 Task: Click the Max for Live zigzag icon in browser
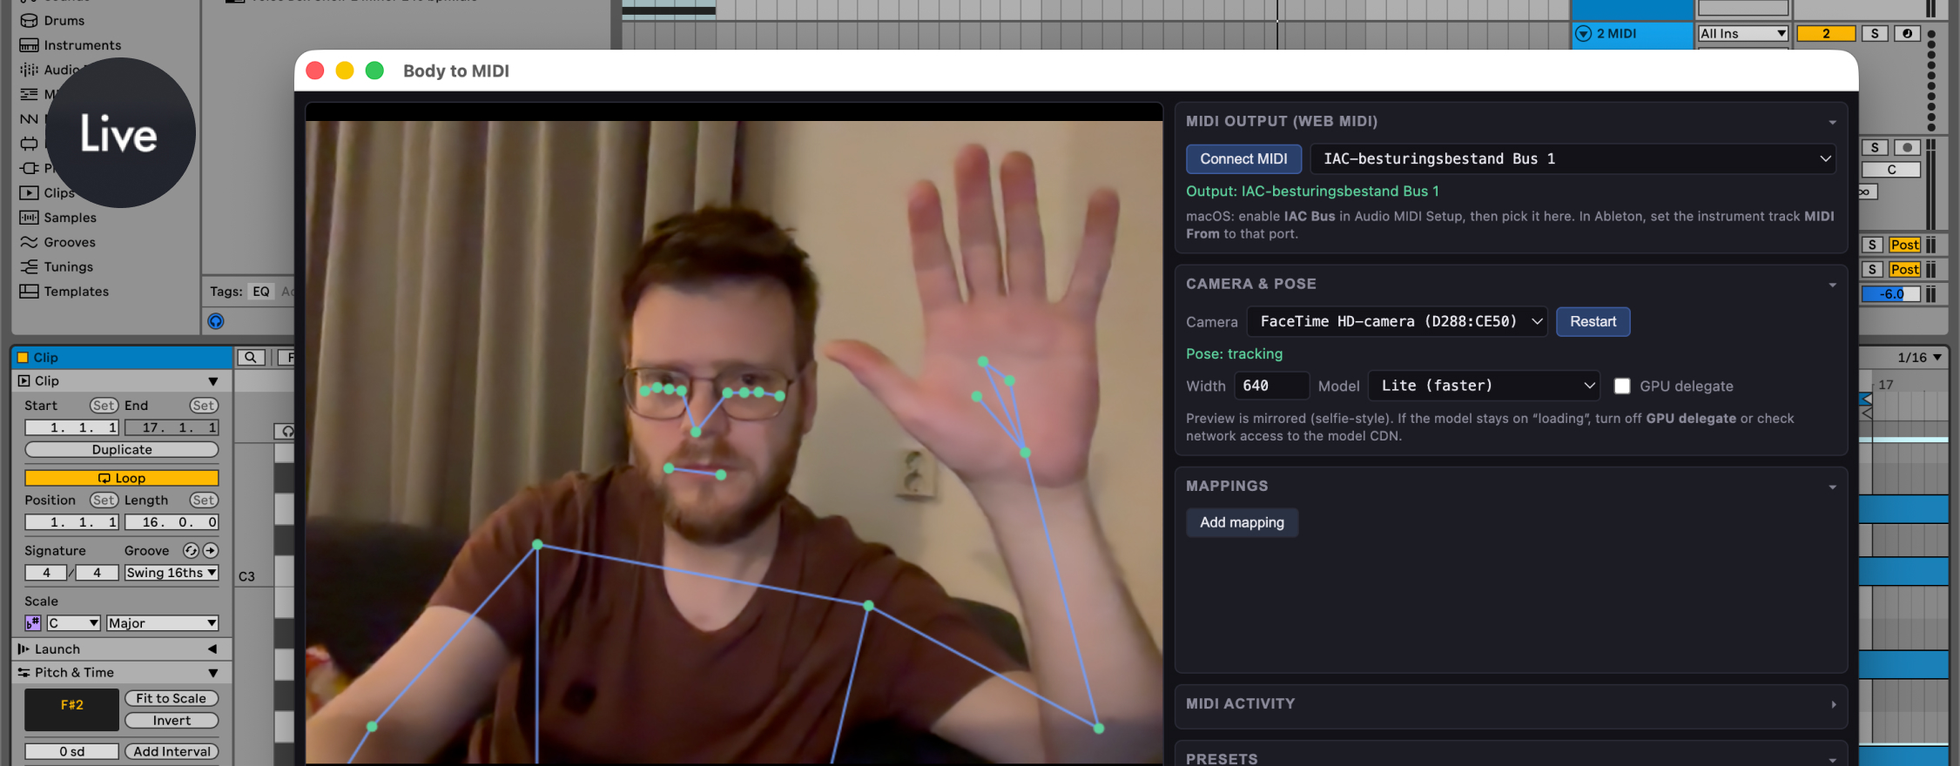pos(29,118)
